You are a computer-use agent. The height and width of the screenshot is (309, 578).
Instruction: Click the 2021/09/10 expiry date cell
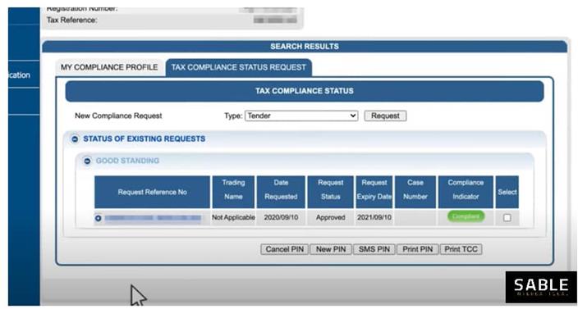pos(374,217)
